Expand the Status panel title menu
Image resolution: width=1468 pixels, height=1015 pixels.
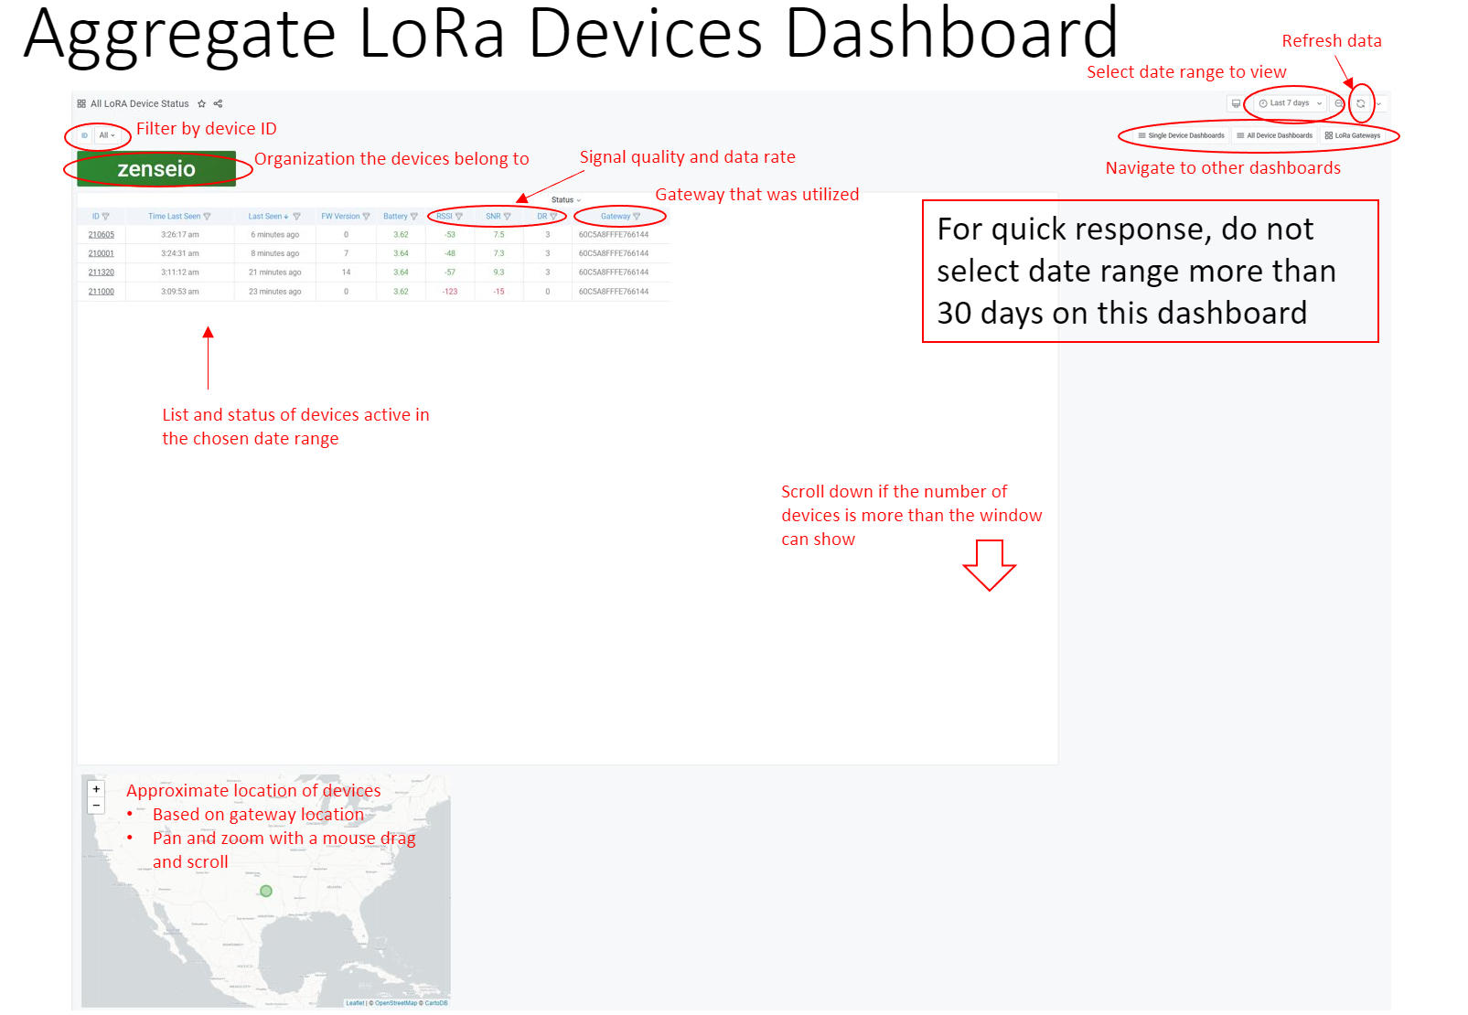(565, 200)
